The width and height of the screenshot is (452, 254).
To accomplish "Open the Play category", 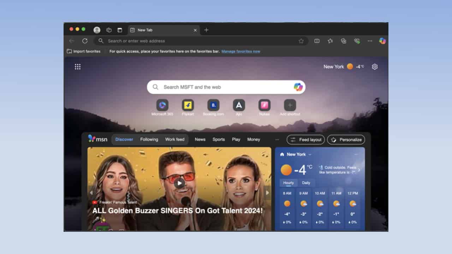I will click(236, 139).
